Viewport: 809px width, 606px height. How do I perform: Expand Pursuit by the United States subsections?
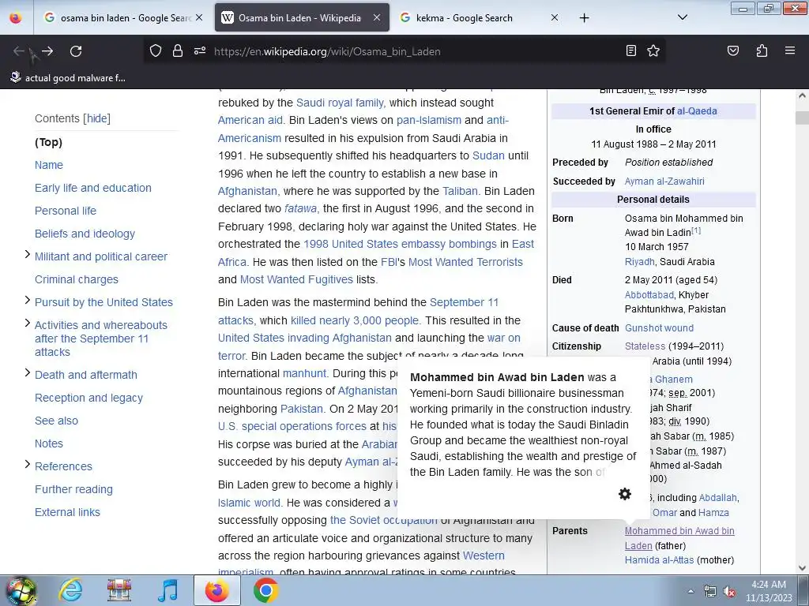click(28, 301)
